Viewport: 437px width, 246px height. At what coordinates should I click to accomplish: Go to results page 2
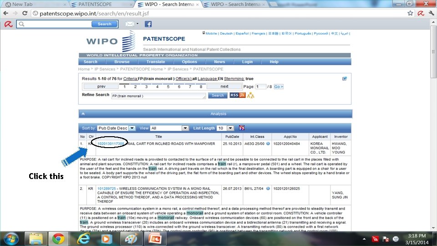pos(136,87)
